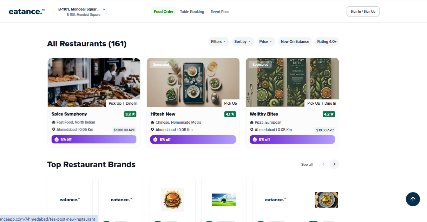Viewport: 427px width, 222px height.
Task: Click the previous brands left arrow
Action: click(323, 164)
